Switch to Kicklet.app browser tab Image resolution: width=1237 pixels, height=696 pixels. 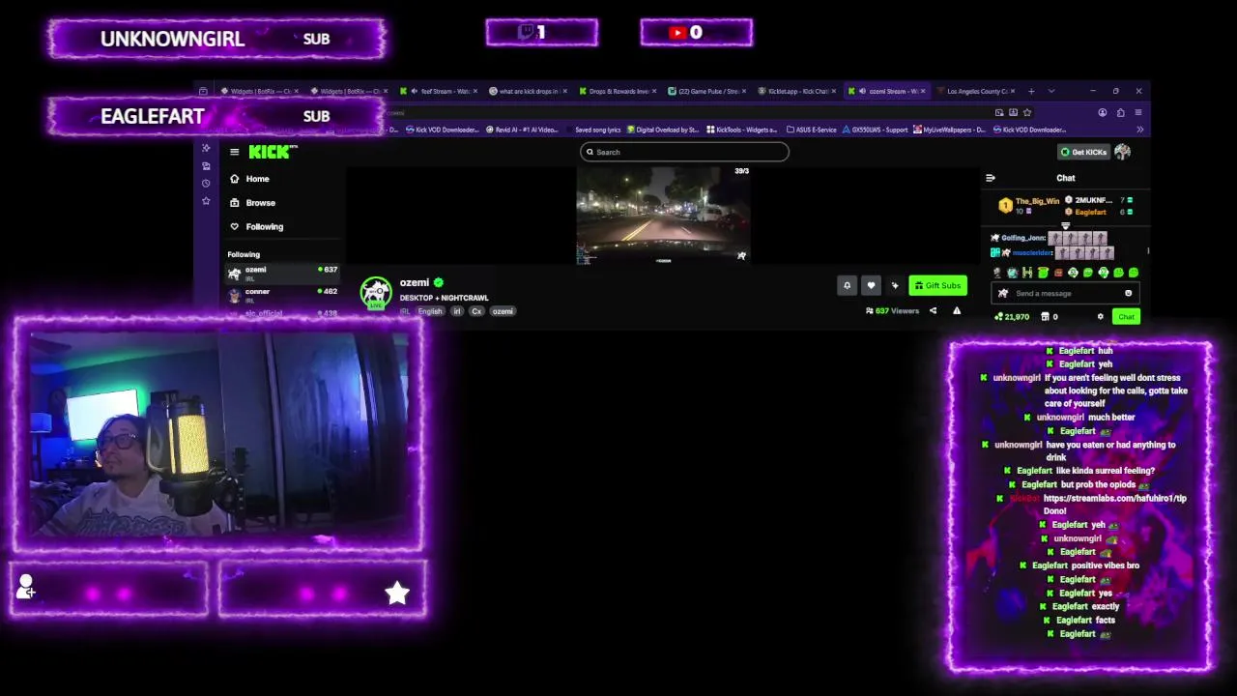point(795,91)
